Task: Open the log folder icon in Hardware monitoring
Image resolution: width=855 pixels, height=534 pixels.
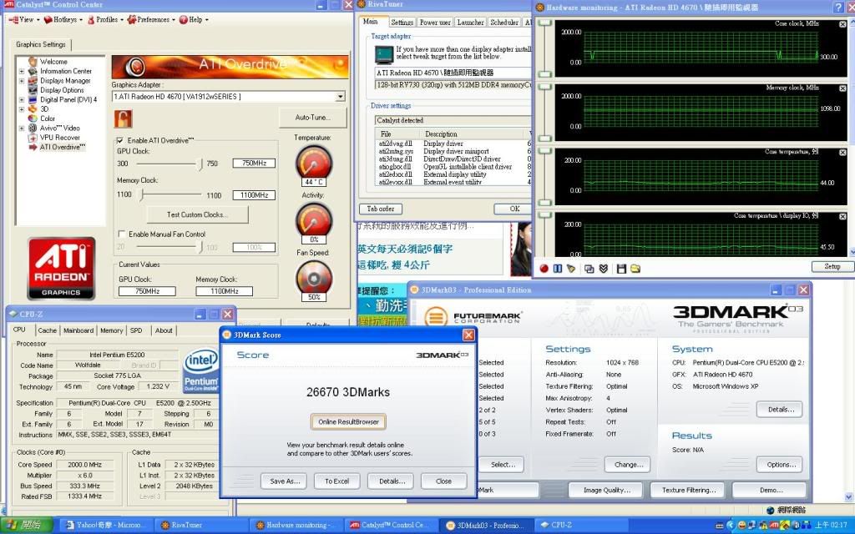Action: (x=635, y=269)
